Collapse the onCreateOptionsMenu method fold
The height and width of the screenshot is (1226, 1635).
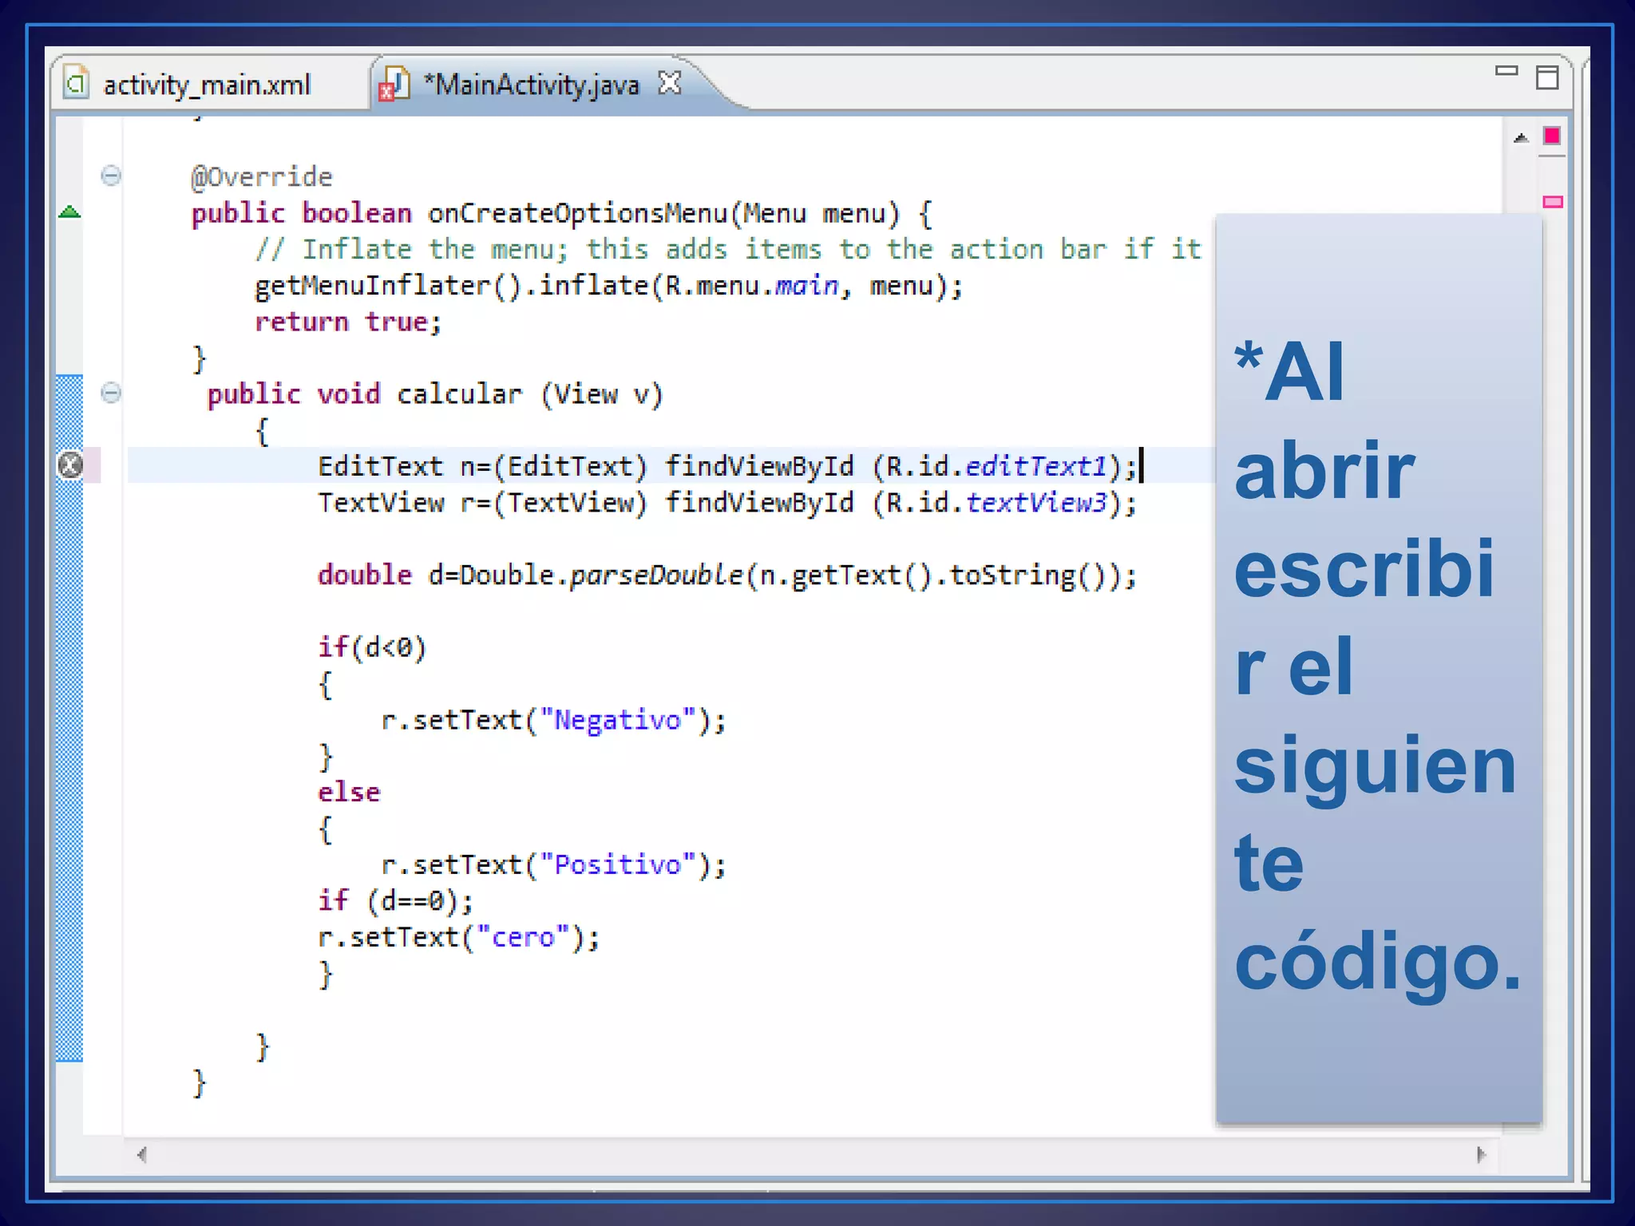point(111,176)
